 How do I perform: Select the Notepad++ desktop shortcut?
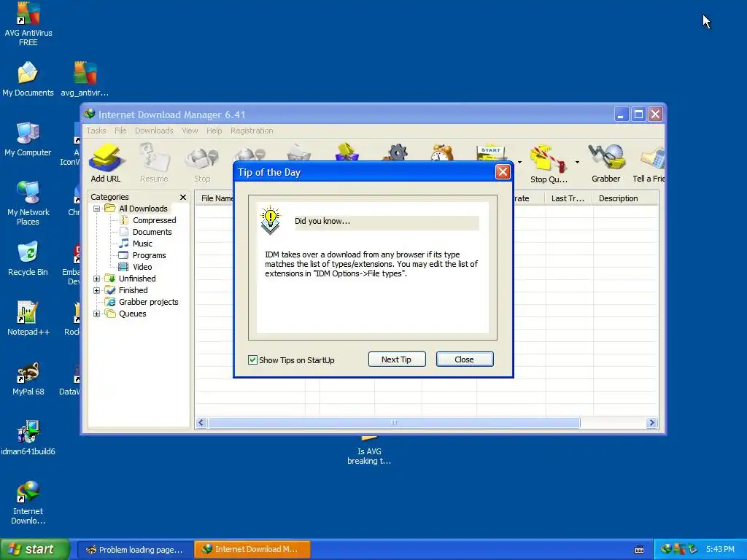[28, 319]
